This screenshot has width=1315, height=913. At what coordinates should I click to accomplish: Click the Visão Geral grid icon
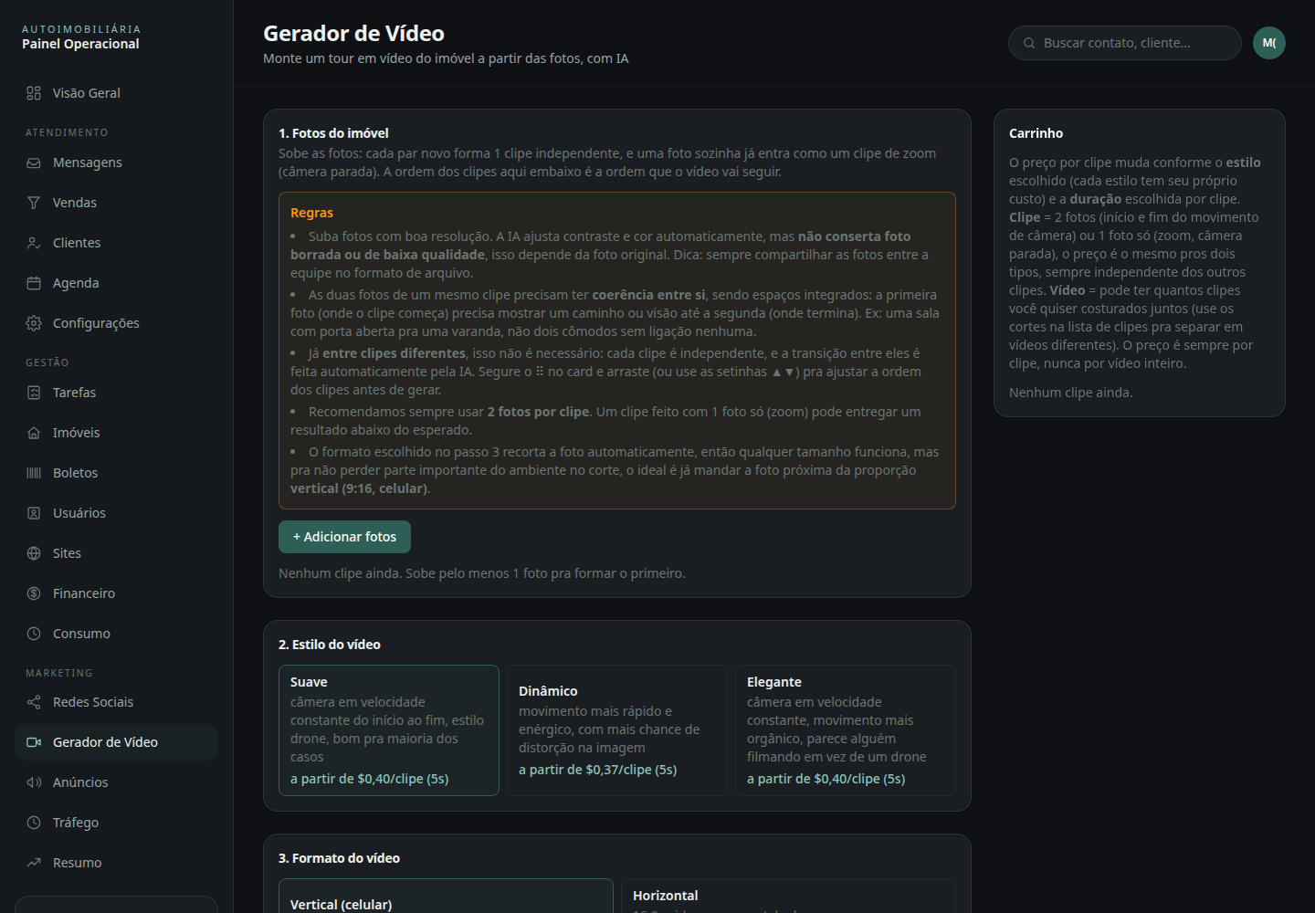point(34,93)
